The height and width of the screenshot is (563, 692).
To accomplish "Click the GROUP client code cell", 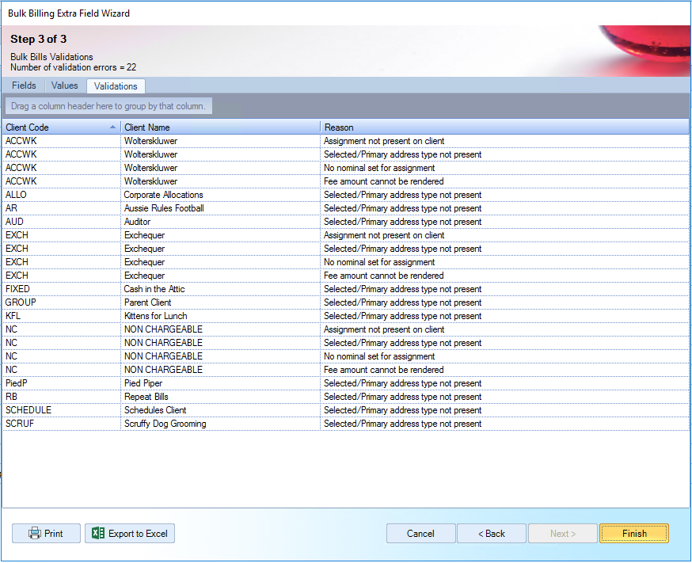I will coord(61,302).
